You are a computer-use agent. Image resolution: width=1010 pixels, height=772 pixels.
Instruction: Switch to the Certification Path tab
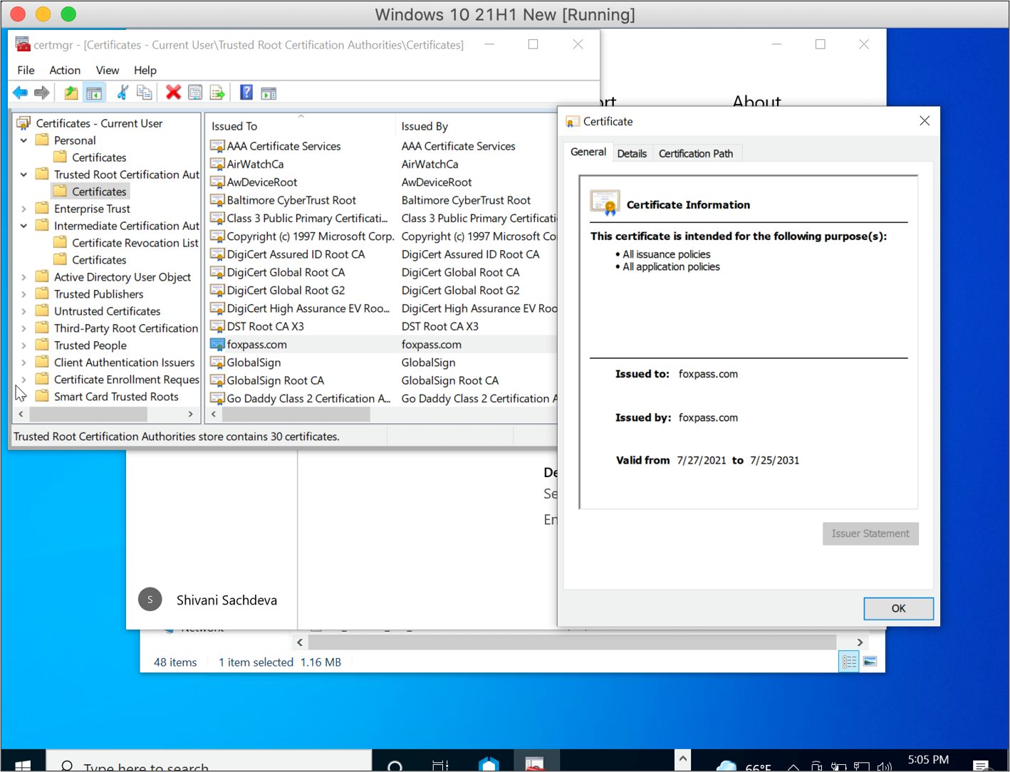[696, 153]
